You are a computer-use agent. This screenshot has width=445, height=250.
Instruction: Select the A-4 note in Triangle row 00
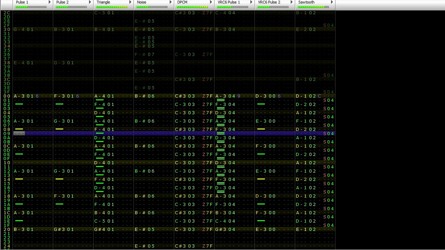[x=99, y=96]
